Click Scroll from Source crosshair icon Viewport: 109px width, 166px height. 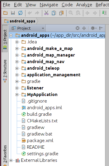(78, 28)
